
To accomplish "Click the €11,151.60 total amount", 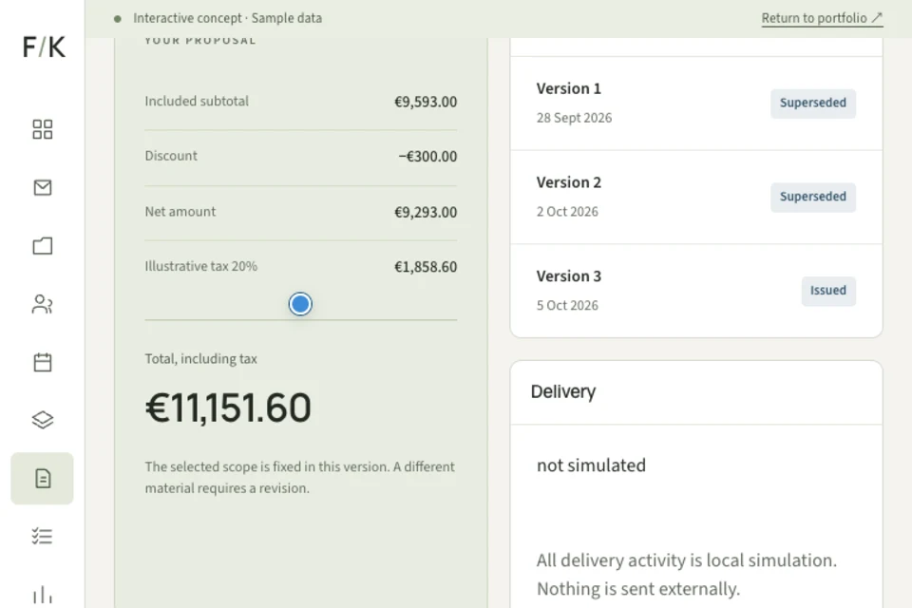I will pos(228,408).
